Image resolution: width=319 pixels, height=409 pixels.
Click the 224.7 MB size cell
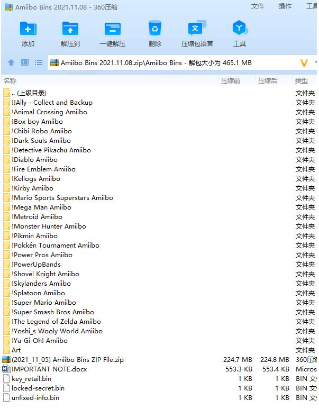click(238, 360)
